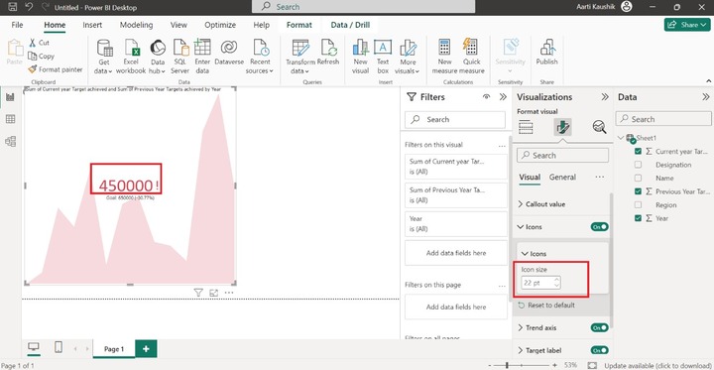Toggle the Icons switch off
The height and width of the screenshot is (370, 714).
pyautogui.click(x=599, y=226)
